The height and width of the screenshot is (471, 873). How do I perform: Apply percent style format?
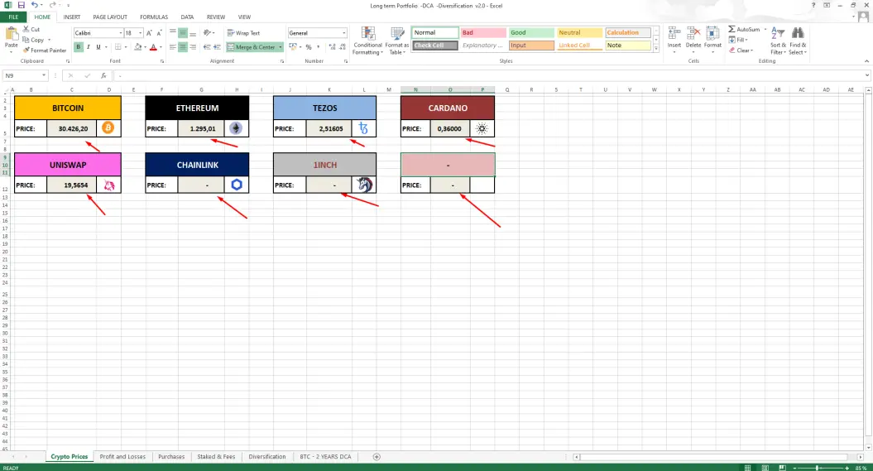[x=309, y=47]
